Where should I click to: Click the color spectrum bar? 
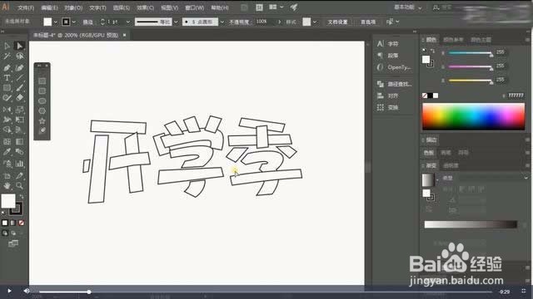pyautogui.click(x=474, y=116)
